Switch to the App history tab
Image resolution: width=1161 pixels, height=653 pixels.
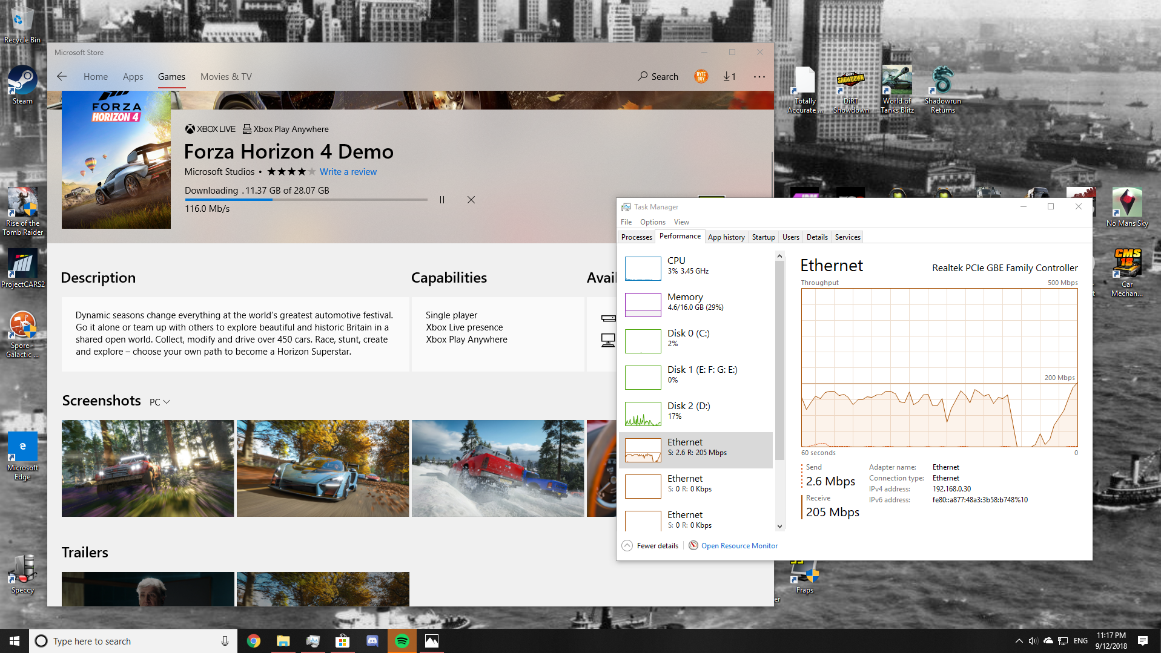(726, 237)
